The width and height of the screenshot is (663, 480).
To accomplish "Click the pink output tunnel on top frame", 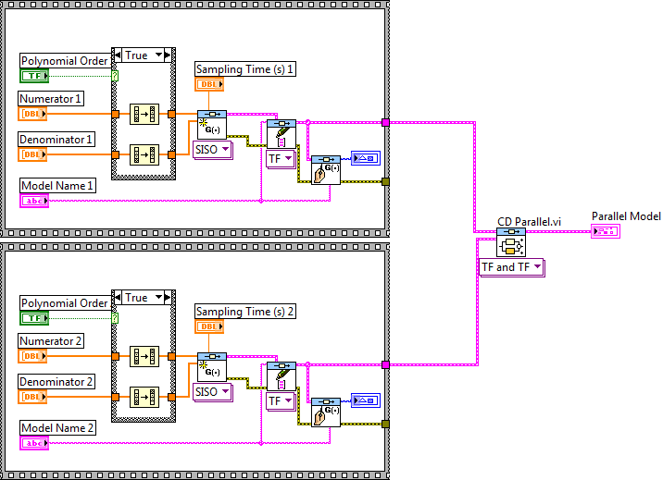I will pyautogui.click(x=385, y=122).
